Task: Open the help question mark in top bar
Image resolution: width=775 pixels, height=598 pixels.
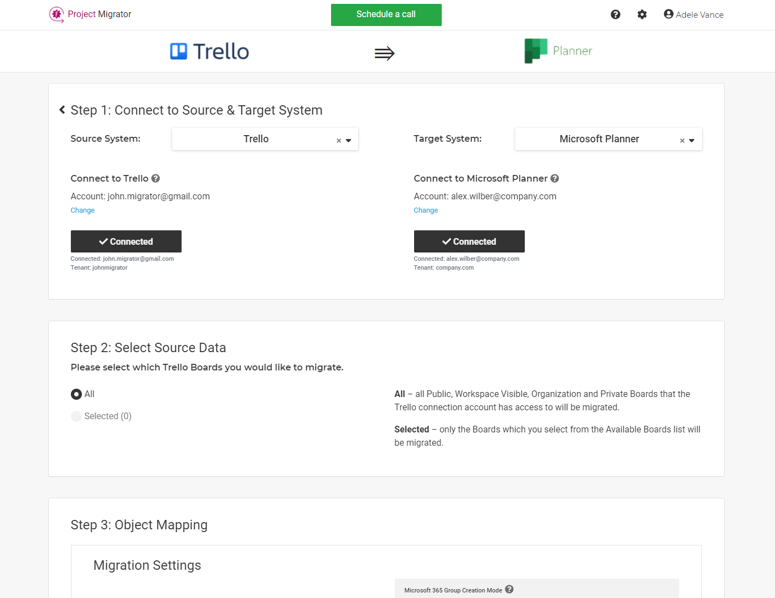Action: pos(616,14)
